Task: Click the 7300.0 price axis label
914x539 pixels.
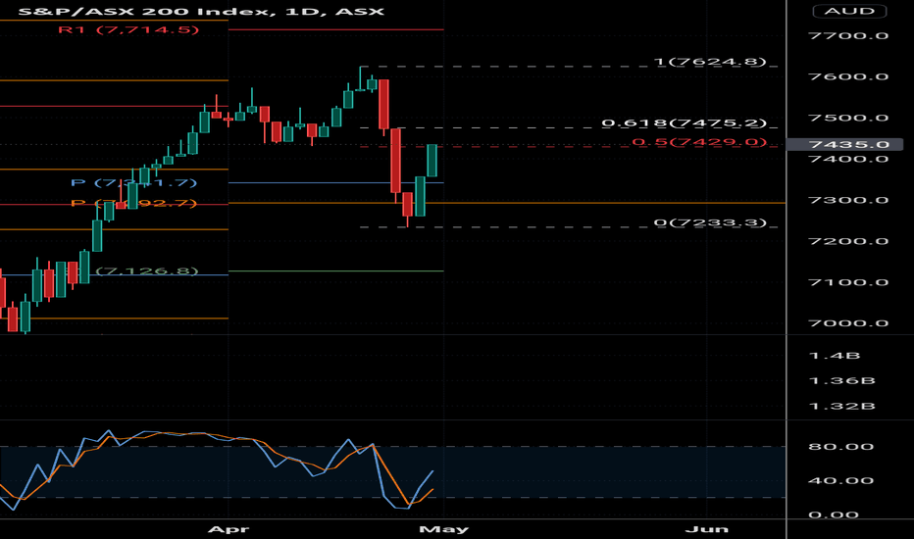Action: tap(848, 200)
